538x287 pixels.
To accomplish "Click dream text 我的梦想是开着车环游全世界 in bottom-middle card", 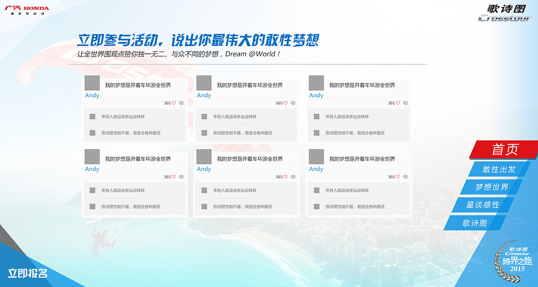I will point(250,159).
